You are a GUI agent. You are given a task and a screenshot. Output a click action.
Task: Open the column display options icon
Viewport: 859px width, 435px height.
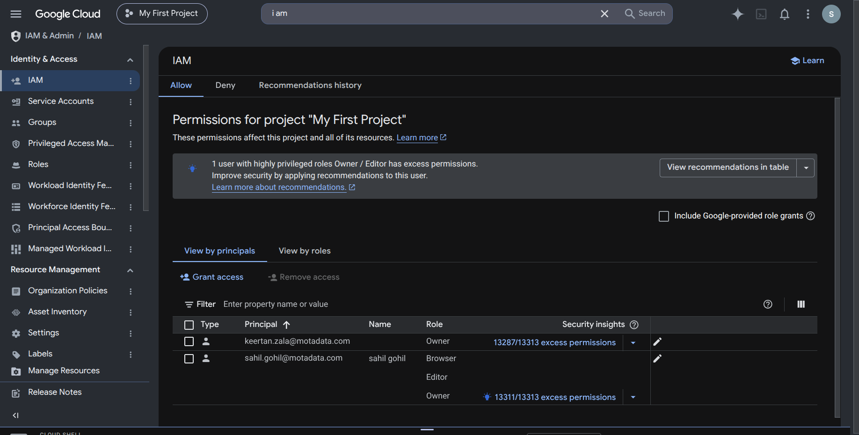point(801,304)
